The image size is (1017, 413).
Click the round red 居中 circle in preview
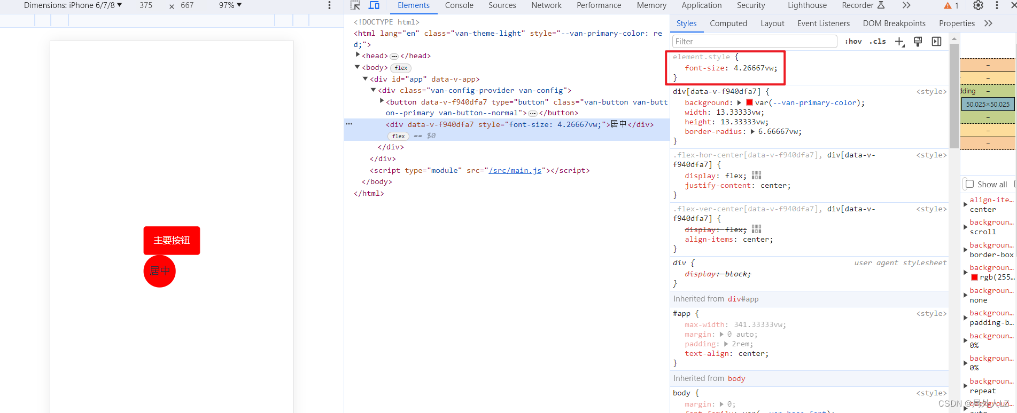[x=159, y=271]
